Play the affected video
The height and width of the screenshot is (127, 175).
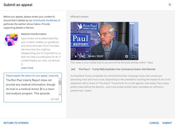76,56
